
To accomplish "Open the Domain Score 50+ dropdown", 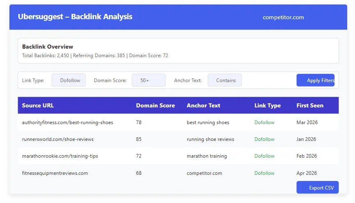I will 149,80.
